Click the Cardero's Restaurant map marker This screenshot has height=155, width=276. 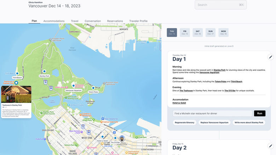tap(81, 114)
